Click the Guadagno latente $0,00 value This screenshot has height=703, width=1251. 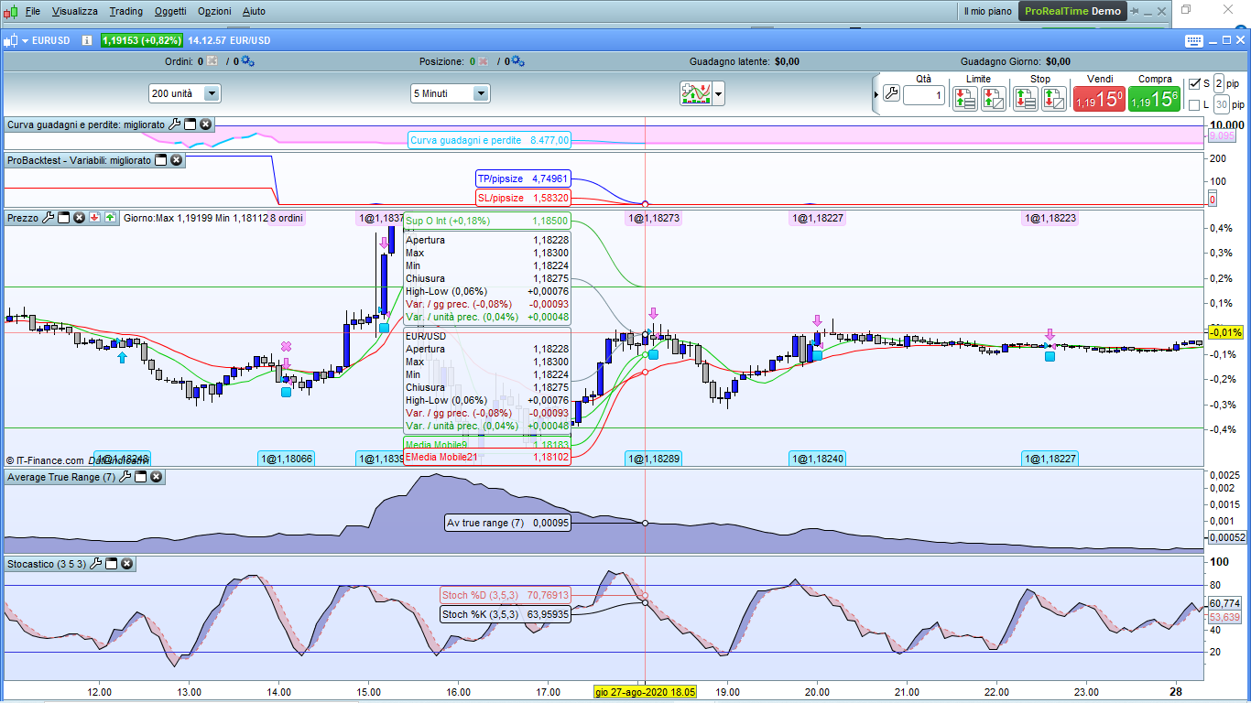coord(787,61)
